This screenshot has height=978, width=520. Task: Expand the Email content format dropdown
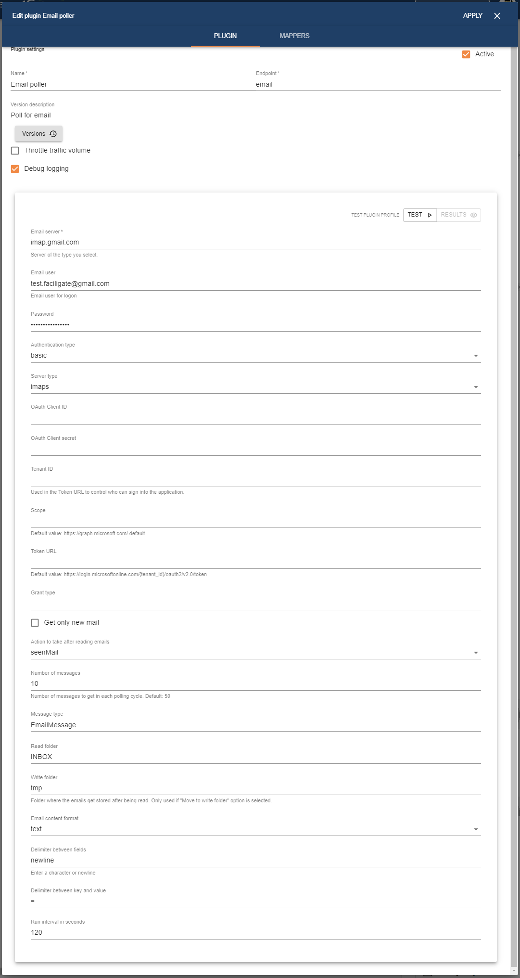(255, 829)
